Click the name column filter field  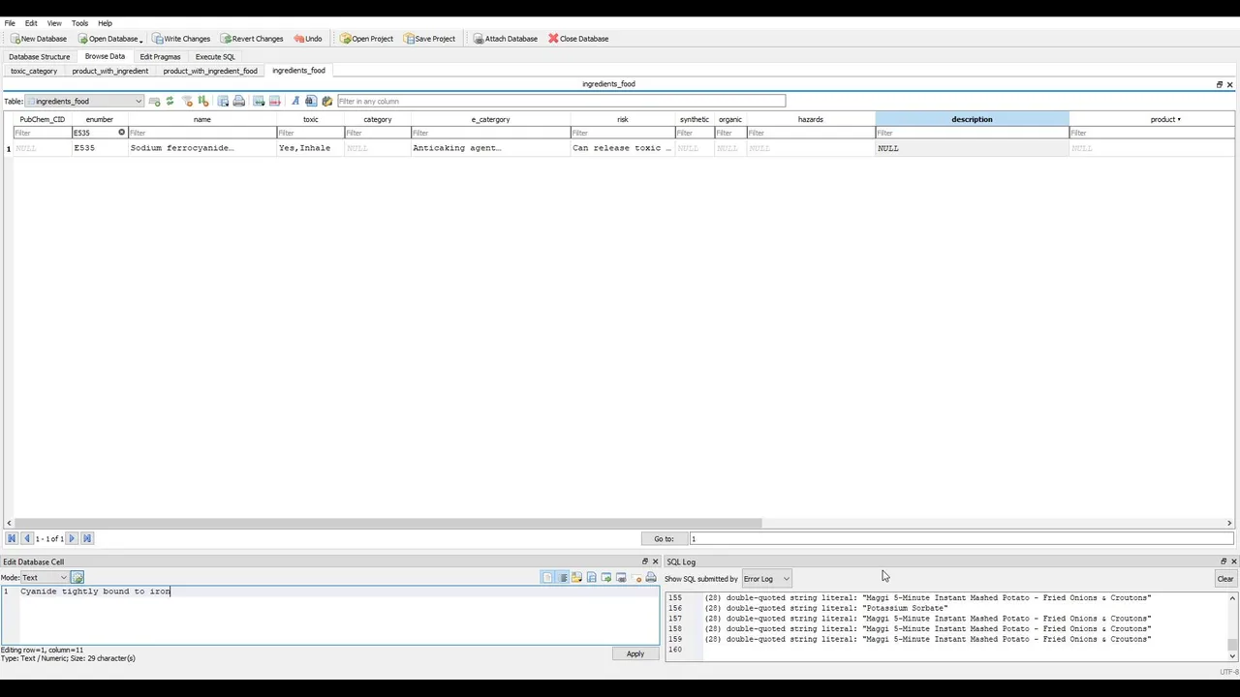click(x=201, y=133)
